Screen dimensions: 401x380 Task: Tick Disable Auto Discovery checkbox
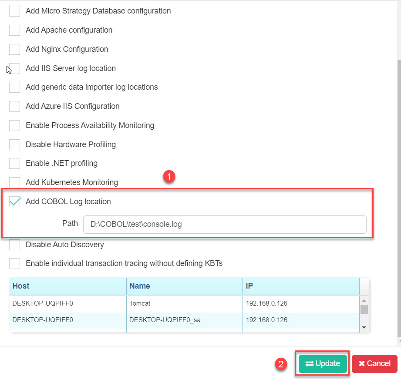click(x=14, y=245)
